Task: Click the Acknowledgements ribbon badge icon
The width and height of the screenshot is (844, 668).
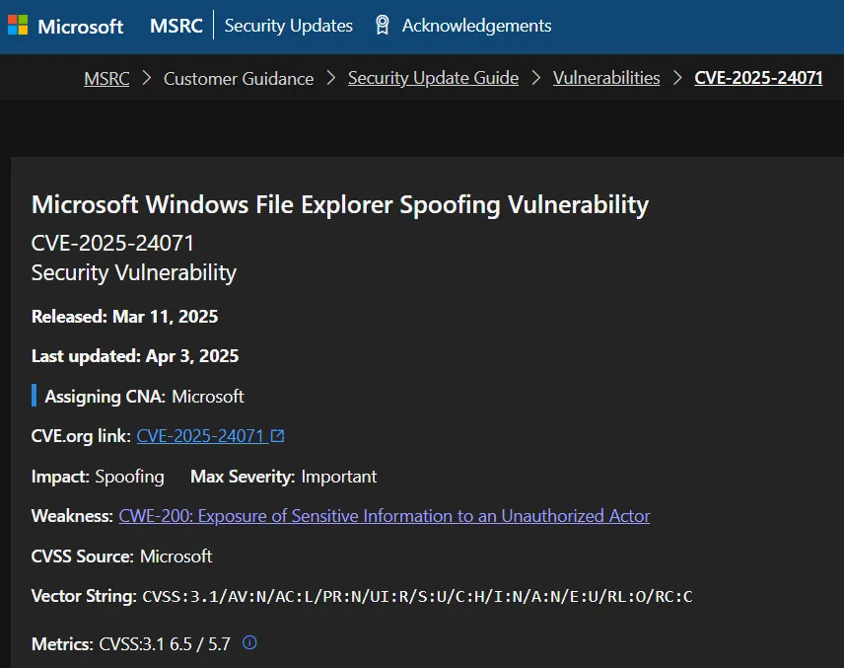Action: click(383, 26)
